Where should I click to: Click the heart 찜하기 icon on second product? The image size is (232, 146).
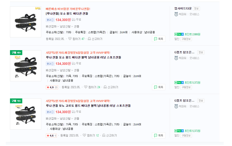point(86,87)
